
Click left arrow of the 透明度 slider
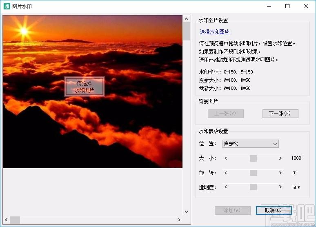(226, 187)
